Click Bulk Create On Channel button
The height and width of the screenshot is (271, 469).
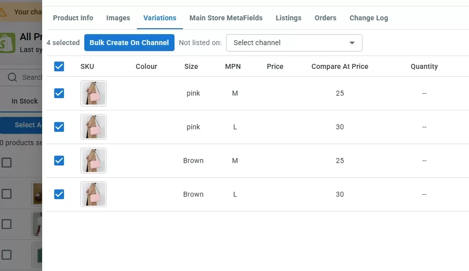click(129, 43)
